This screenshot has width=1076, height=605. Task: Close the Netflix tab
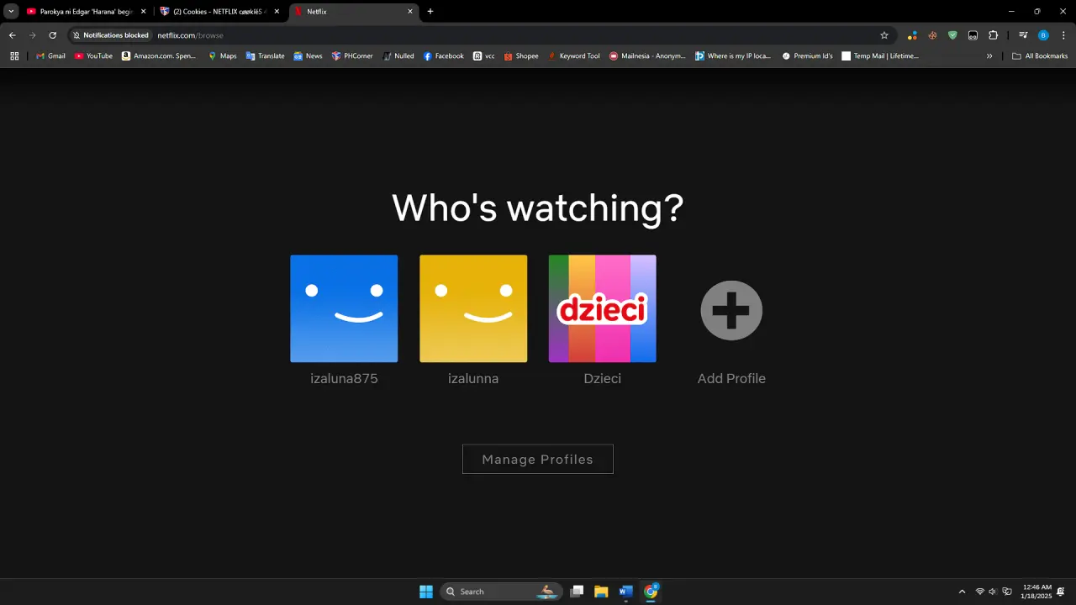(x=410, y=12)
